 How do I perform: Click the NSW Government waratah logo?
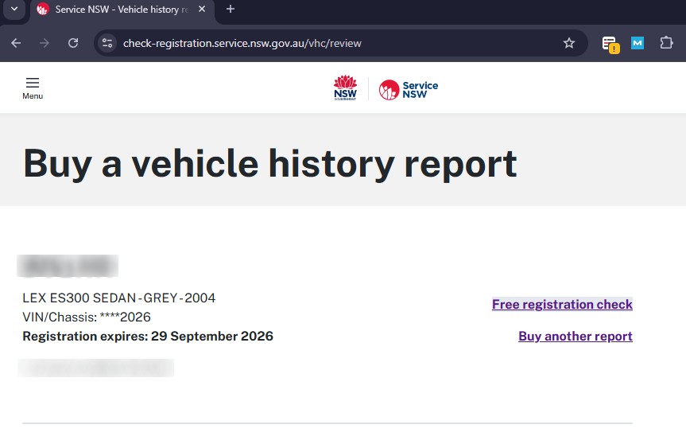click(345, 88)
